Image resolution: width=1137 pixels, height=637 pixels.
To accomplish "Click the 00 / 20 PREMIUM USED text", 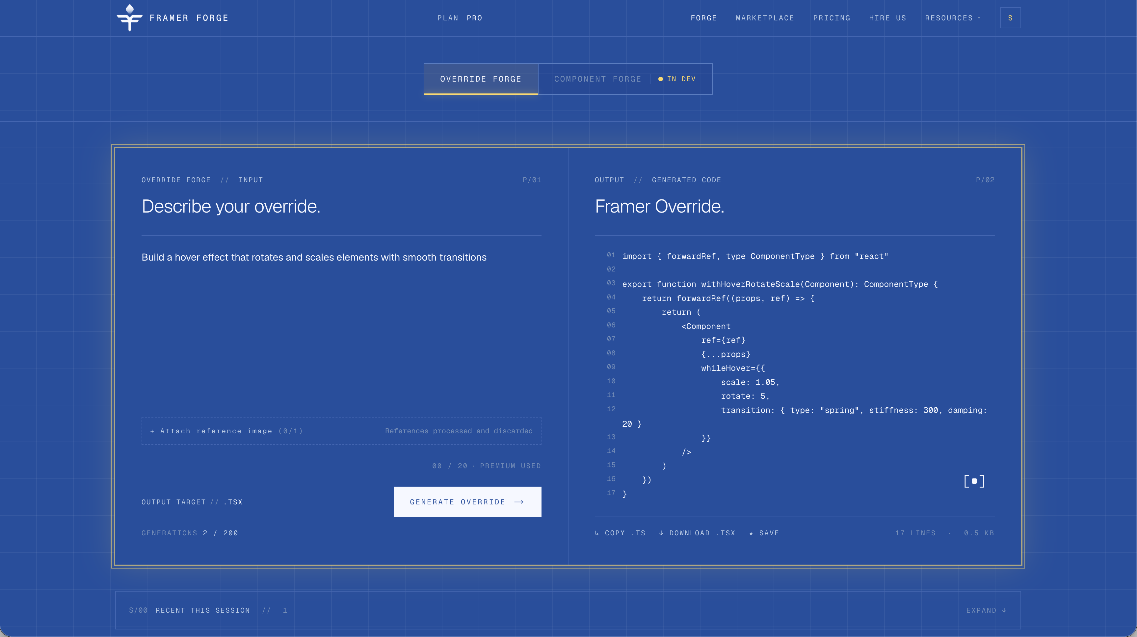I will (x=487, y=466).
